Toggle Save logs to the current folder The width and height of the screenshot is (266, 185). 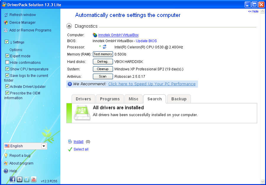coord(7,75)
